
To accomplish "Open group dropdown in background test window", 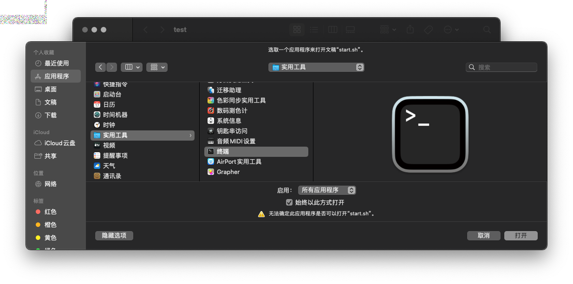I will click(388, 29).
